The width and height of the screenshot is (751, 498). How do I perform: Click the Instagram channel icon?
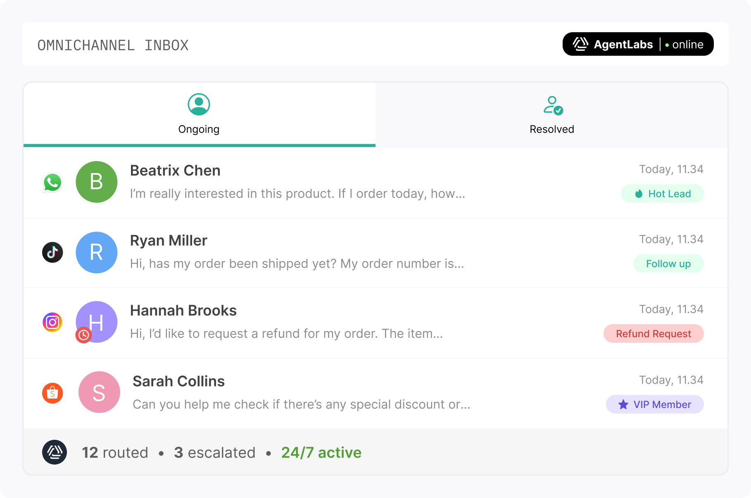click(52, 322)
